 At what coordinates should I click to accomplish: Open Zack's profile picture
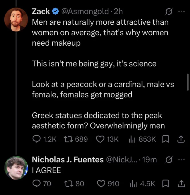16,19
